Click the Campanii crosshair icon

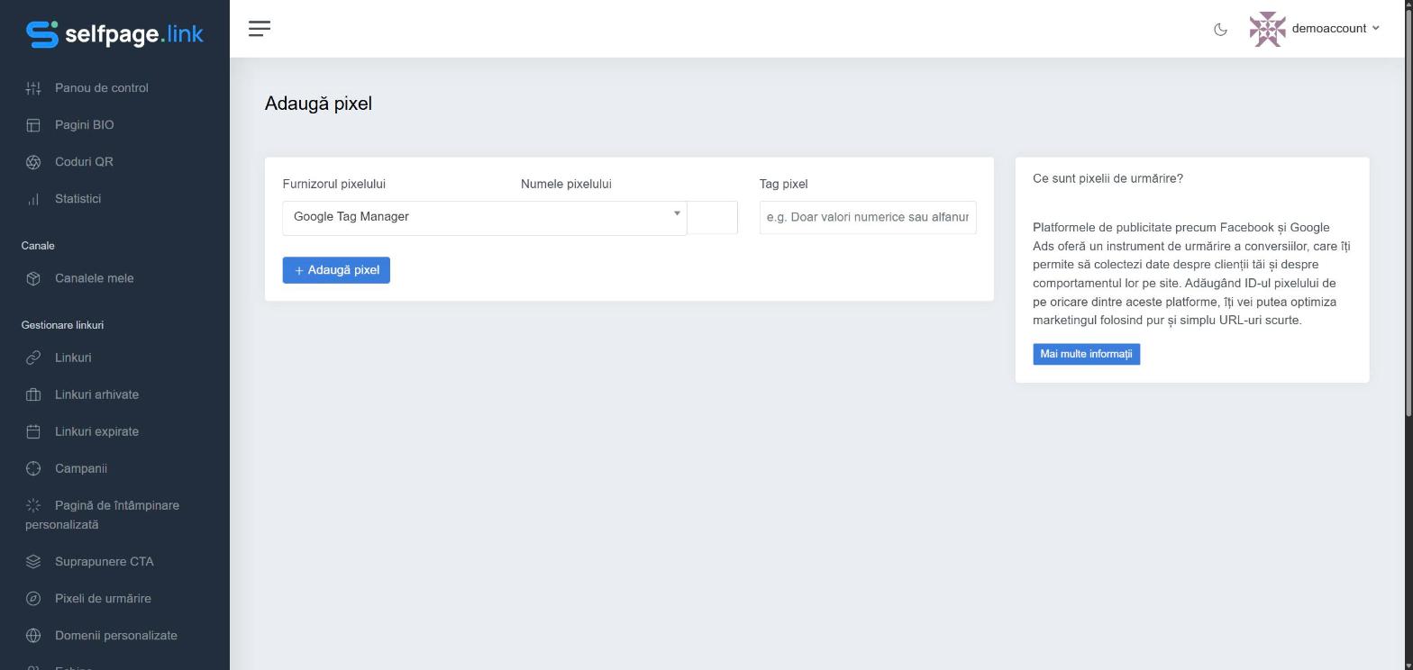click(33, 468)
